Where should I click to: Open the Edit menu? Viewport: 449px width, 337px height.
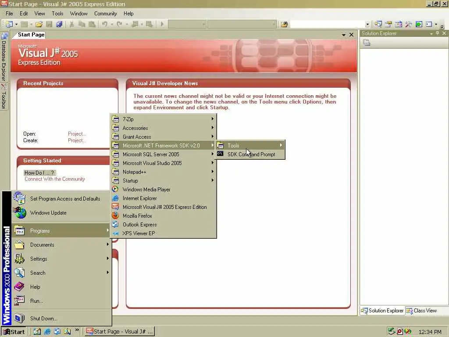pos(24,14)
